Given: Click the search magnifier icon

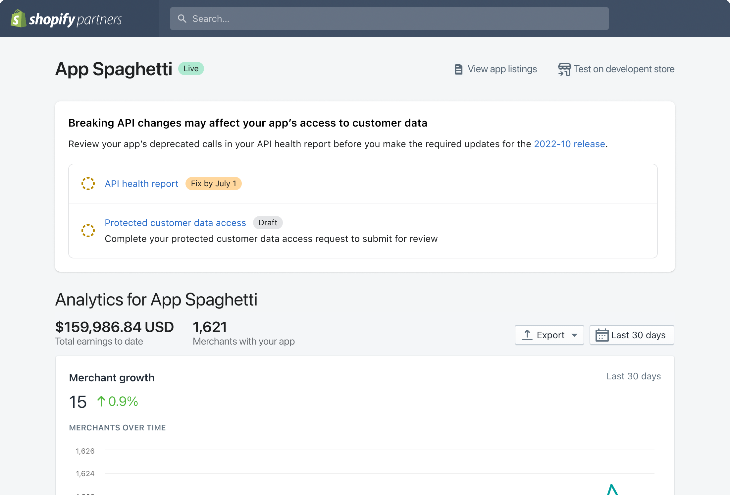Looking at the screenshot, I should [x=182, y=19].
